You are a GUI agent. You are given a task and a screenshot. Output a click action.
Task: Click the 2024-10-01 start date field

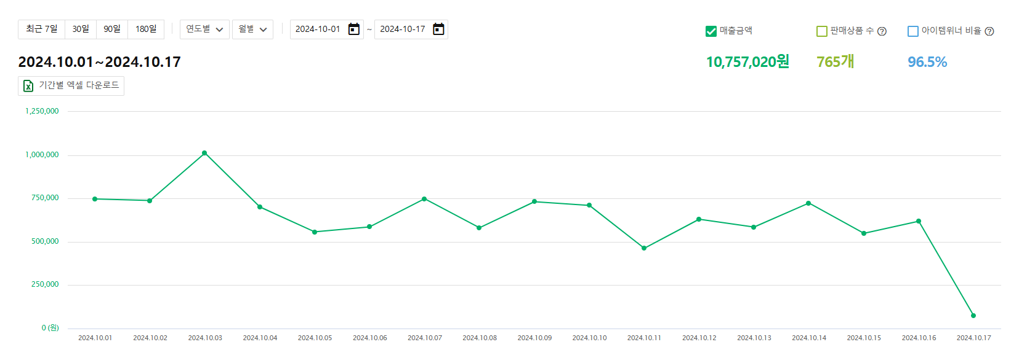pos(318,29)
